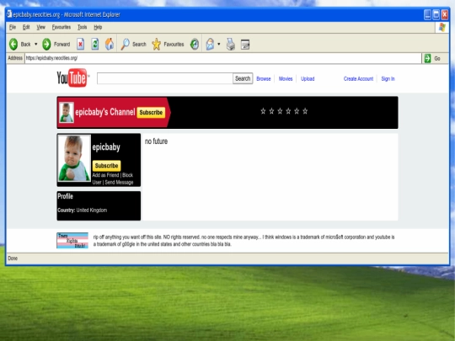Maximize the Internet Explorer window
The height and width of the screenshot is (341, 455).
click(x=436, y=14)
